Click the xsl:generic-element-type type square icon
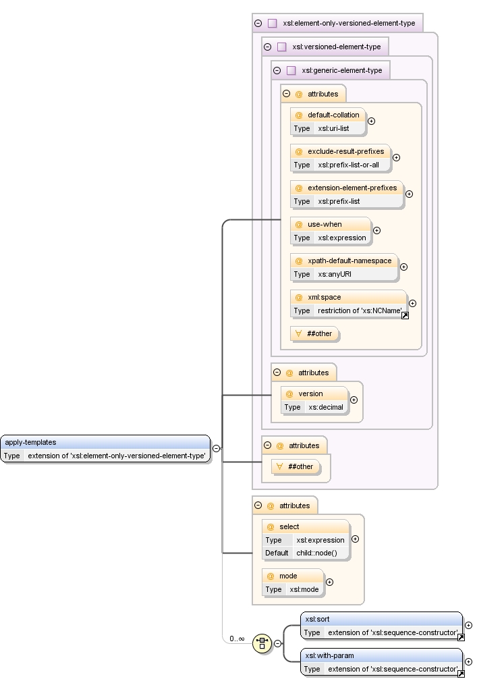Viewport: 477px width, 679px height. (291, 70)
